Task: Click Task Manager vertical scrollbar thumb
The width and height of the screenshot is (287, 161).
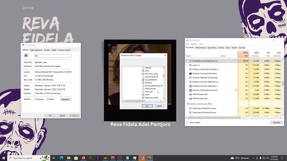Action: (x=283, y=84)
